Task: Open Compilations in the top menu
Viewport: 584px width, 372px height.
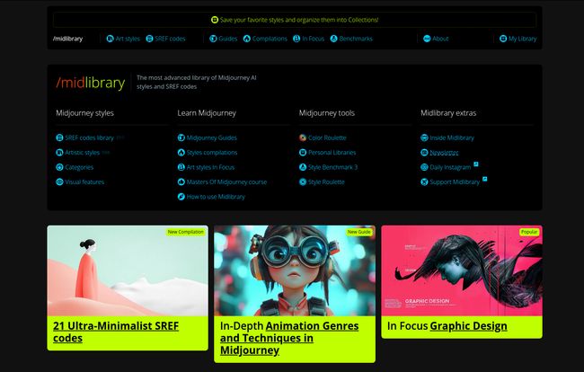Action: pyautogui.click(x=270, y=39)
